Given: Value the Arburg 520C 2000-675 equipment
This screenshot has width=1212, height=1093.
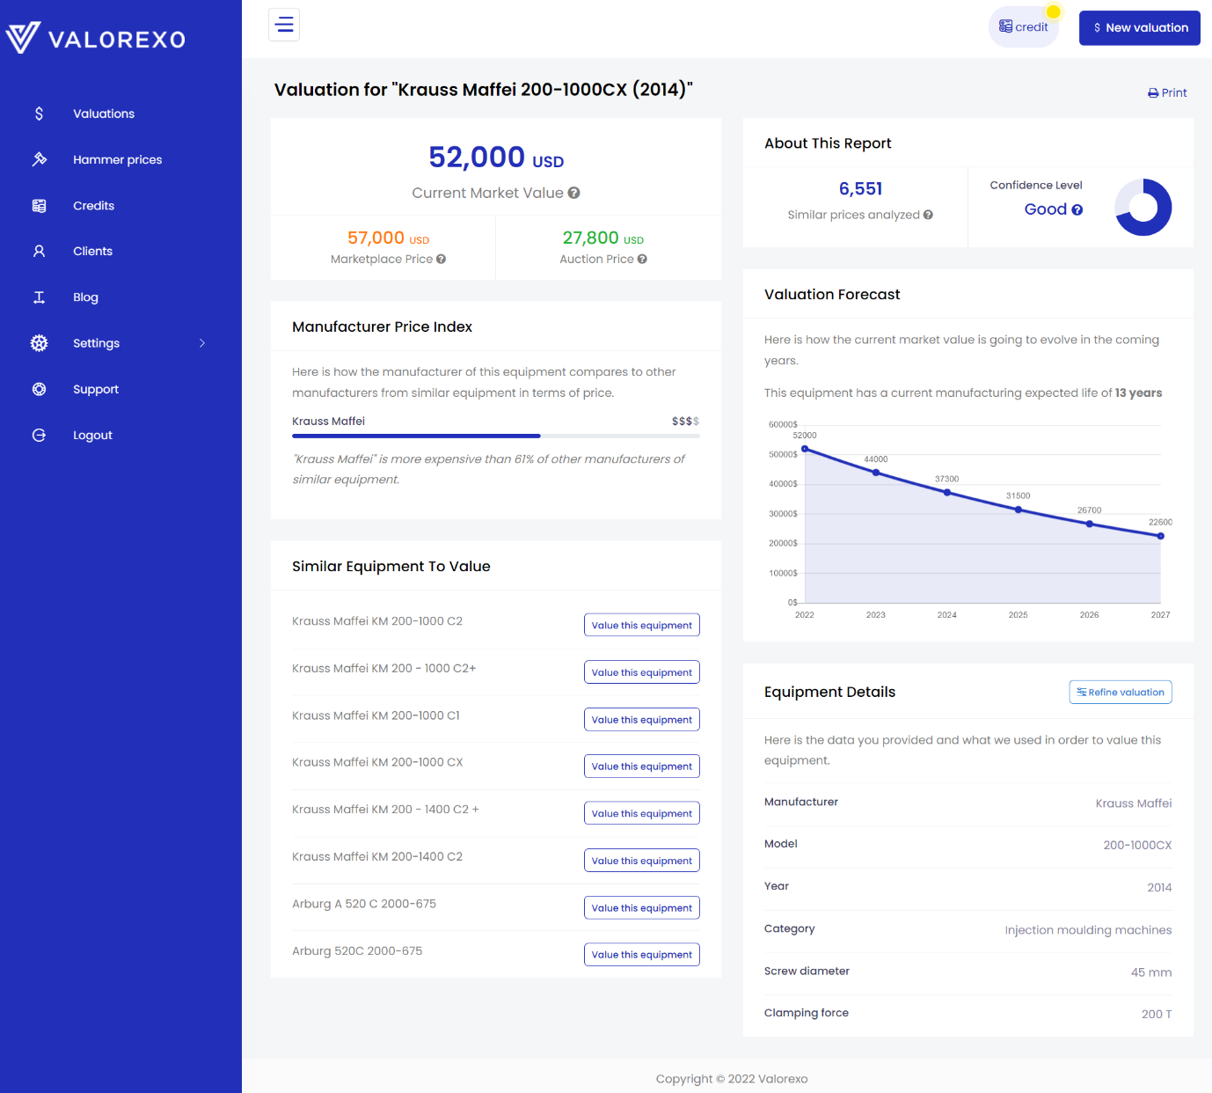Looking at the screenshot, I should 642,955.
